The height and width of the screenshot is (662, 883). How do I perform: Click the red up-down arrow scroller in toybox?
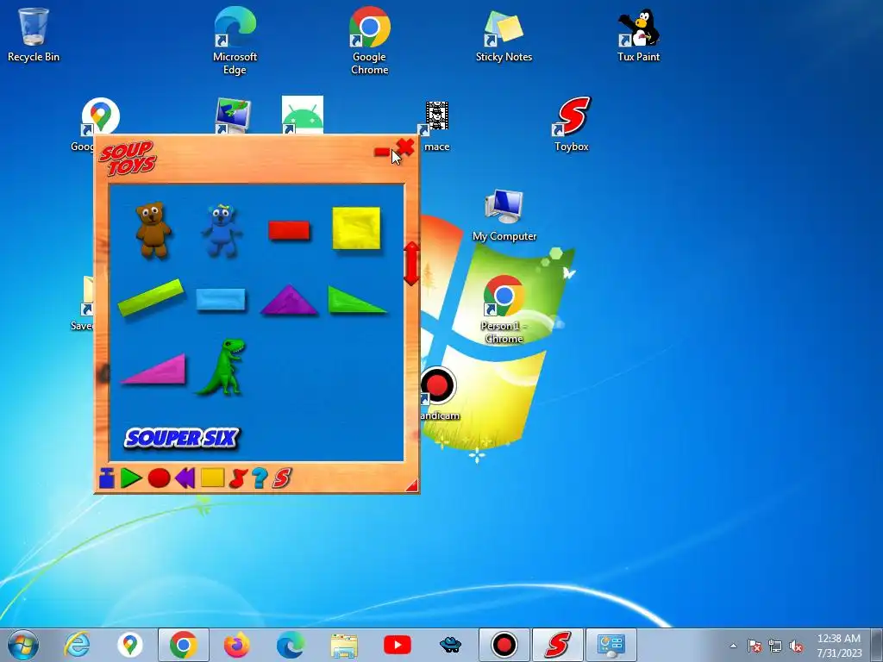point(411,264)
